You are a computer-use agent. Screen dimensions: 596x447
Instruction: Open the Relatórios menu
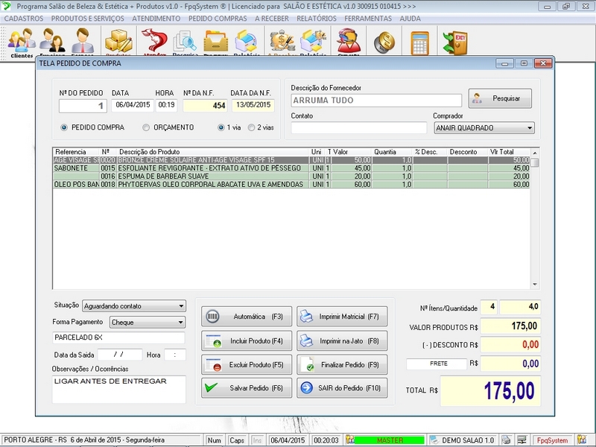(x=316, y=18)
